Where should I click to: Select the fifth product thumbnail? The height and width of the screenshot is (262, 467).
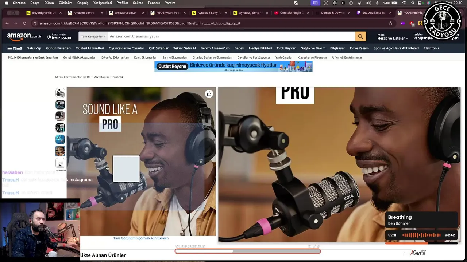[60, 139]
